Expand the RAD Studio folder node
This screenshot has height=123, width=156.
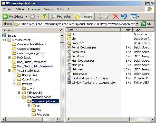[x=9, y=58]
